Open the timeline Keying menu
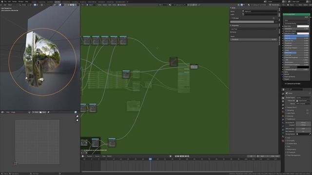312x175 pixels. [x=97, y=156]
